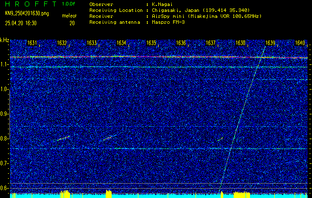Click the red carrier line above 1.1 kHz

coord(159,57)
